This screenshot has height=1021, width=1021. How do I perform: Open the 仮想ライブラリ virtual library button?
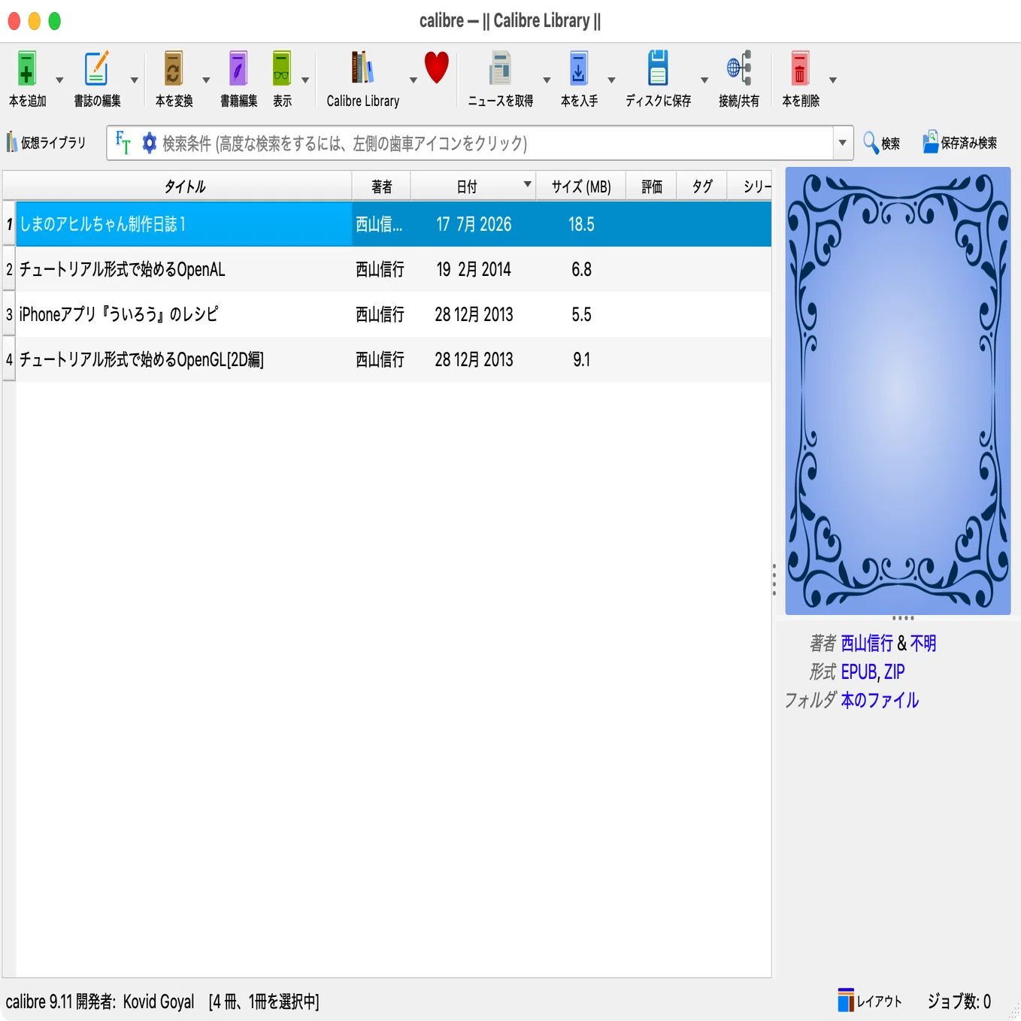point(46,142)
